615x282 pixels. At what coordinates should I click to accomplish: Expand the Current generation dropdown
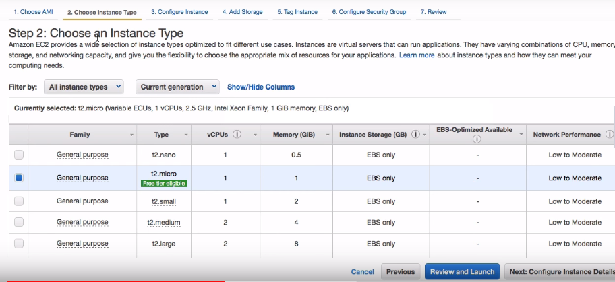point(177,87)
